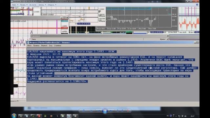Image resolution: width=210 pixels, height=118 pixels.
Task: Click the taskbar clock
Action: 193,116
